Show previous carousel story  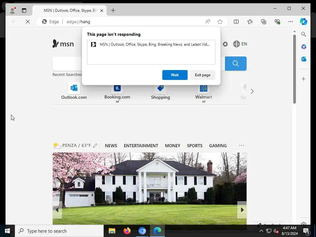point(57,210)
